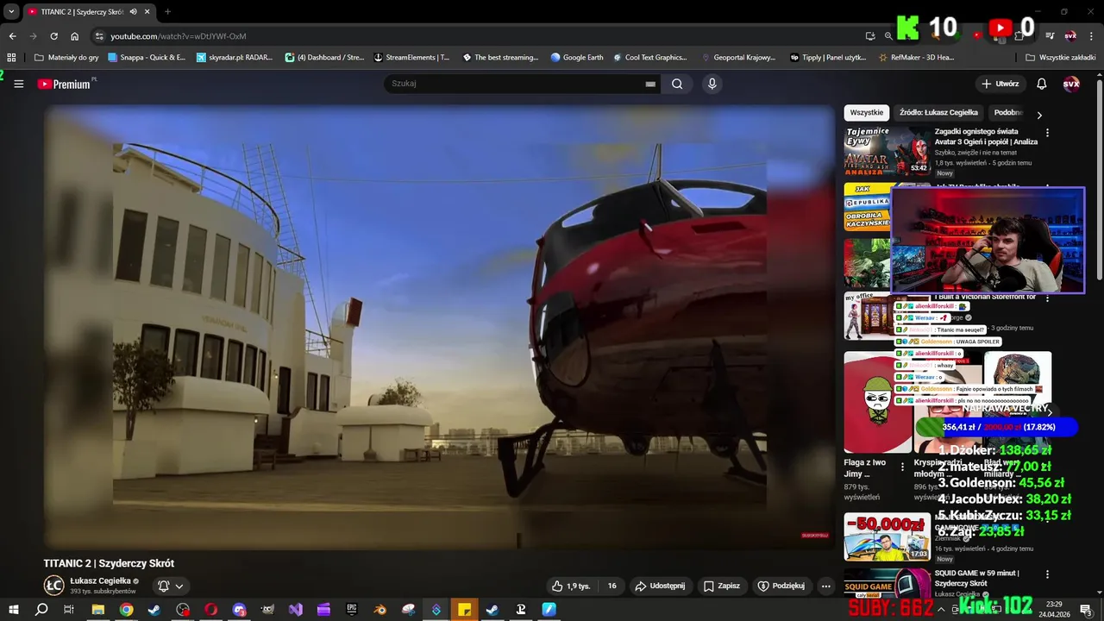
Task: Select Źródło: Łukasz Cegiełka filter chip
Action: pyautogui.click(x=938, y=112)
